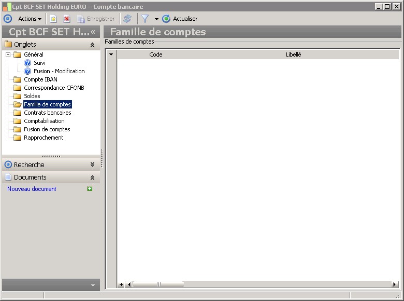Screen dimensions: 404x301
Task: Open the grid row selector dropdown arrow
Action: pos(111,54)
